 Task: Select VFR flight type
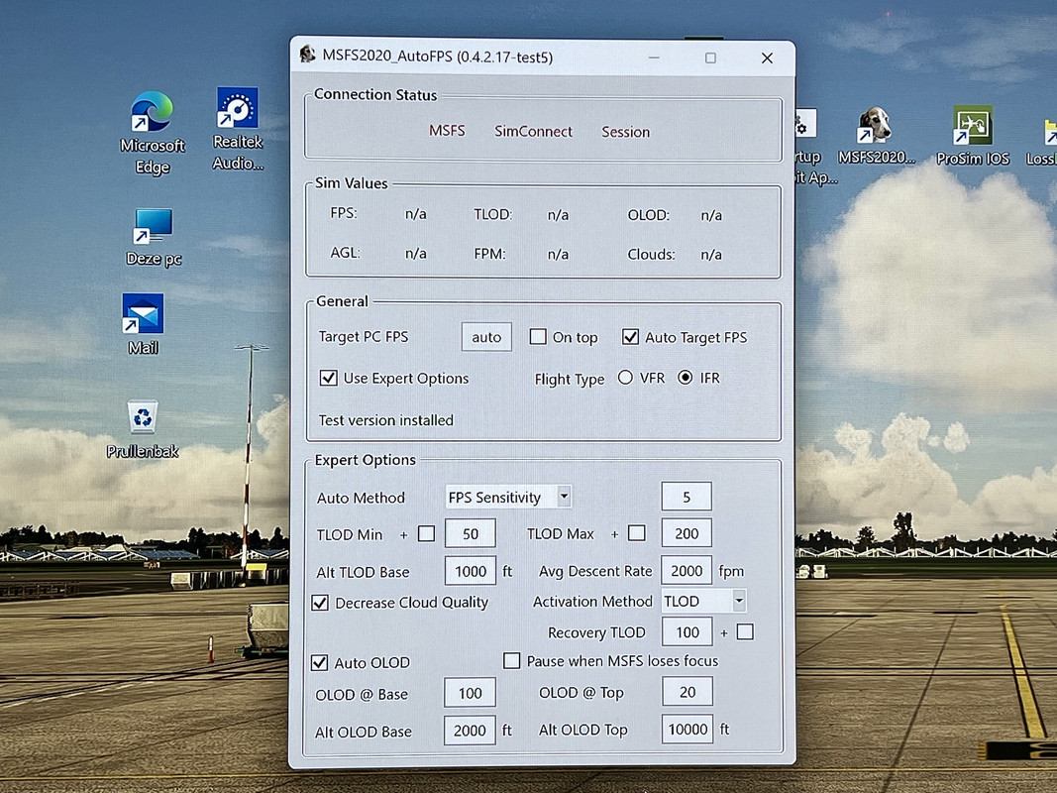(625, 378)
